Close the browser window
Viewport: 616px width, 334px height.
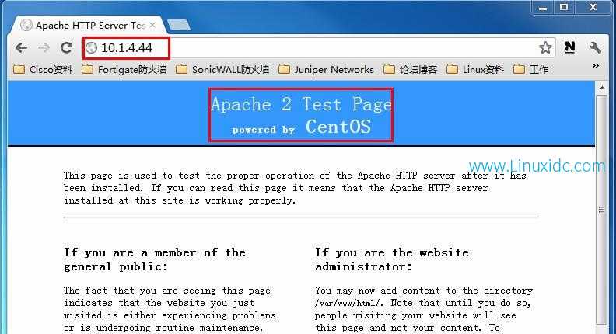[593, 8]
